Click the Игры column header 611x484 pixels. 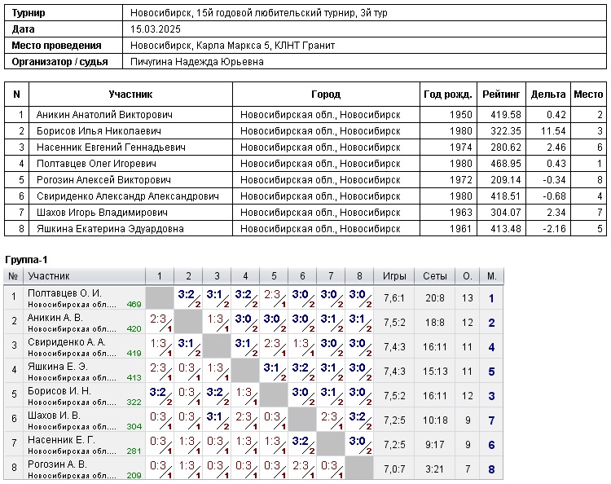(395, 276)
